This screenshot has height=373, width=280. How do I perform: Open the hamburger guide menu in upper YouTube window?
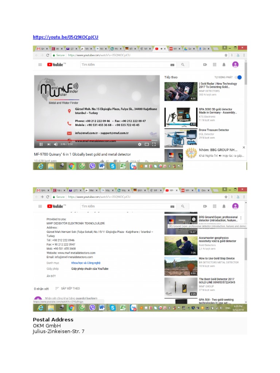click(40, 64)
